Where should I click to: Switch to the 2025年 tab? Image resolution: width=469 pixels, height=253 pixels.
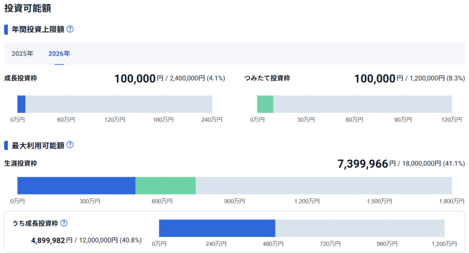click(x=23, y=54)
